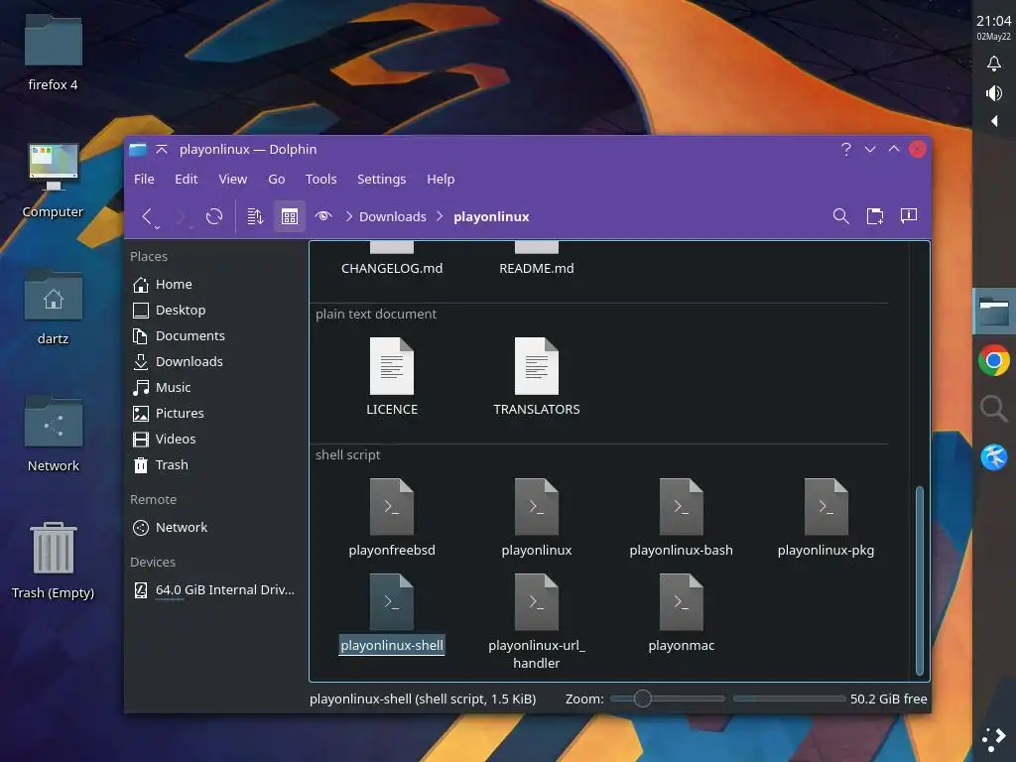Select the playonlinux-pkg script icon
Viewport: 1016px width, 762px height.
click(826, 507)
